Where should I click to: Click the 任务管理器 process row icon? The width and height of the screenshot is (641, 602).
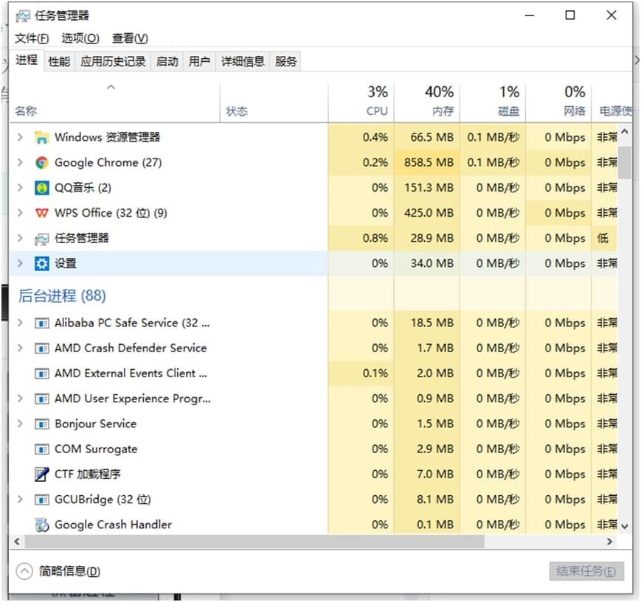[42, 239]
